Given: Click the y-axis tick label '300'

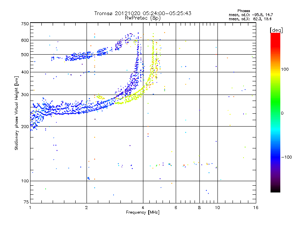Looking at the screenshot, I should [x=25, y=95].
